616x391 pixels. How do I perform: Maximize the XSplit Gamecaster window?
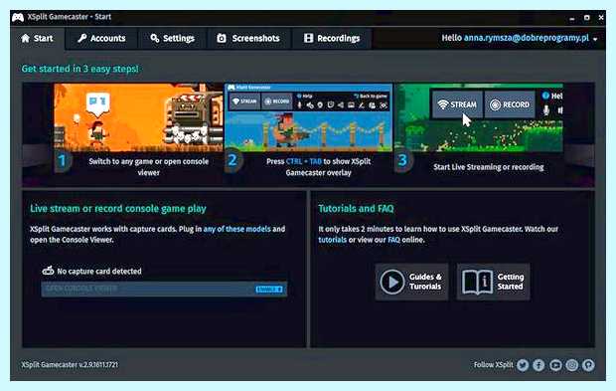pos(586,18)
